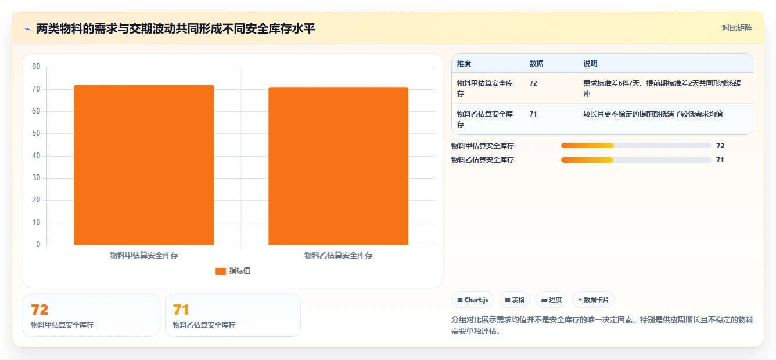Click the 物料乙估算安全库存 progress bar
This screenshot has width=776, height=360.
636,159
